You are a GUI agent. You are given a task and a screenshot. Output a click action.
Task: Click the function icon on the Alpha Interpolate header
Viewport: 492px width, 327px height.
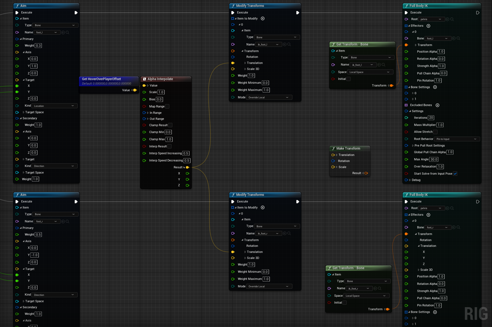[145, 79]
